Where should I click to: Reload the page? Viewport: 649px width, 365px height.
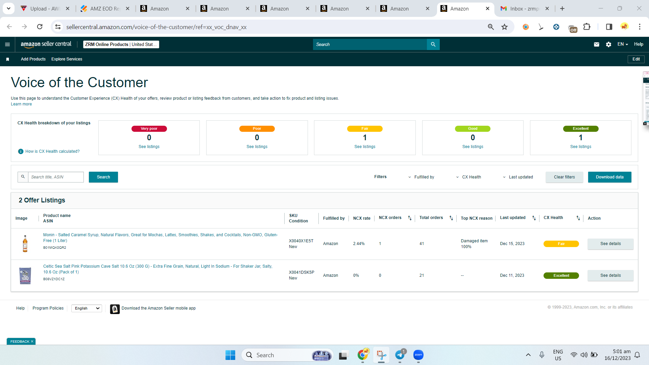(x=40, y=27)
